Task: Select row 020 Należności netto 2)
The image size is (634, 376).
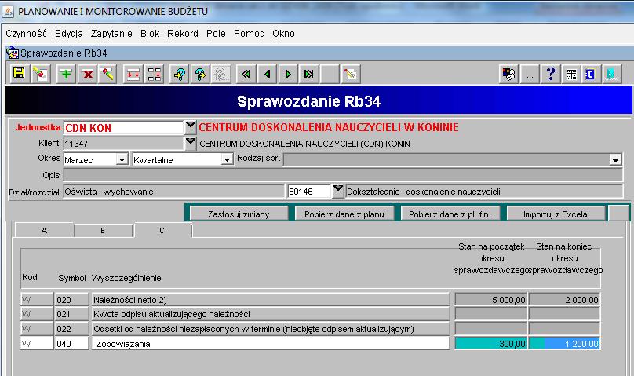Action: pyautogui.click(x=271, y=300)
